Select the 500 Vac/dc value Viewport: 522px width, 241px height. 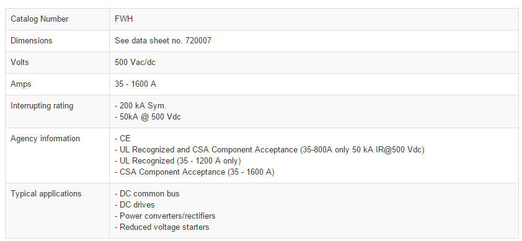(135, 62)
